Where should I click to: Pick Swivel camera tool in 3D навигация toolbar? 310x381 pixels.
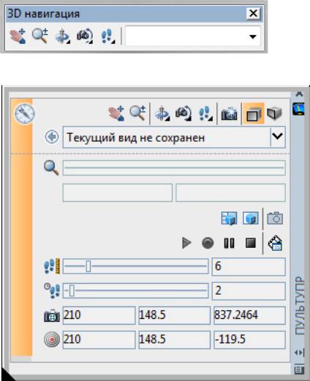coord(85,37)
